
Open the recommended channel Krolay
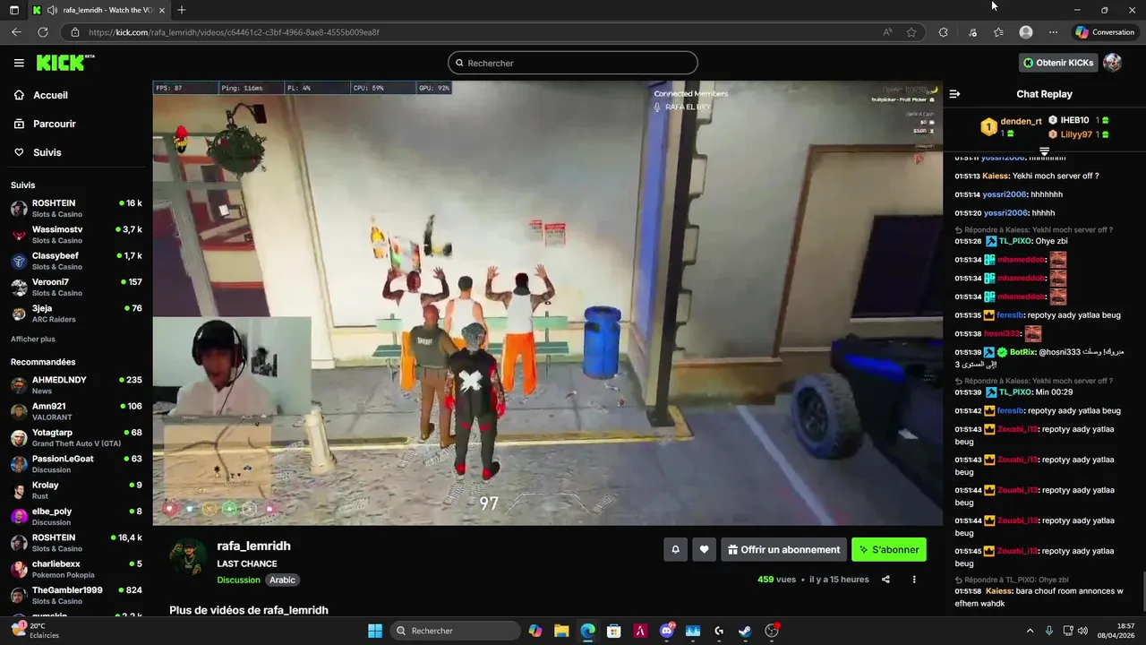[76, 489]
